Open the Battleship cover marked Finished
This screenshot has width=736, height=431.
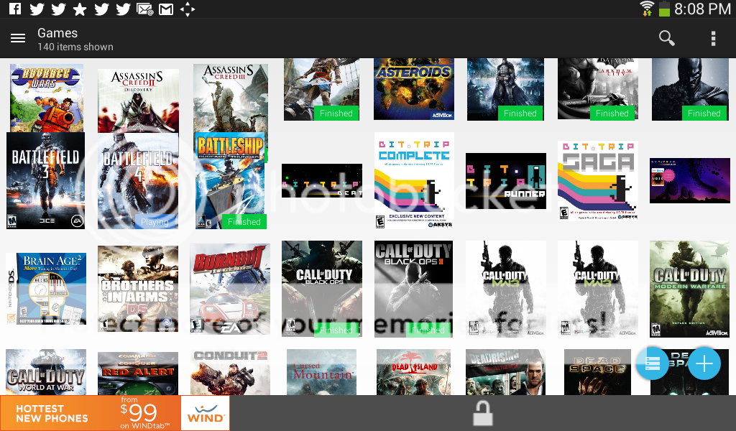pyautogui.click(x=230, y=180)
